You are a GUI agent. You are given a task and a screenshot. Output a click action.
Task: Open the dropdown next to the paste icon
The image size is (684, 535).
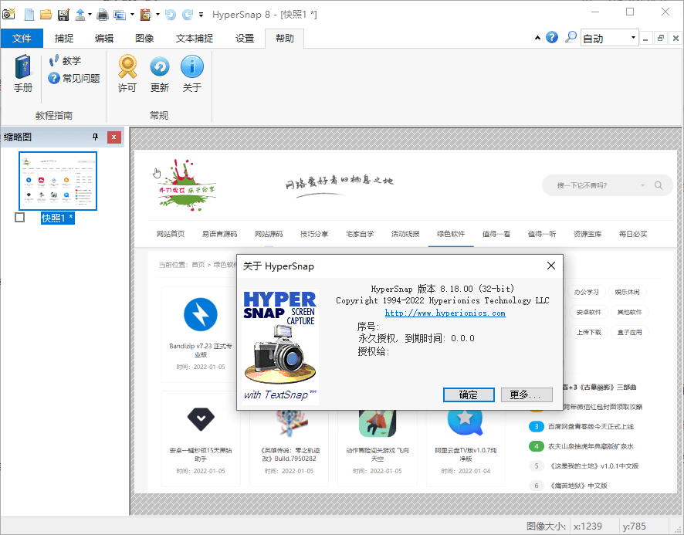(156, 14)
